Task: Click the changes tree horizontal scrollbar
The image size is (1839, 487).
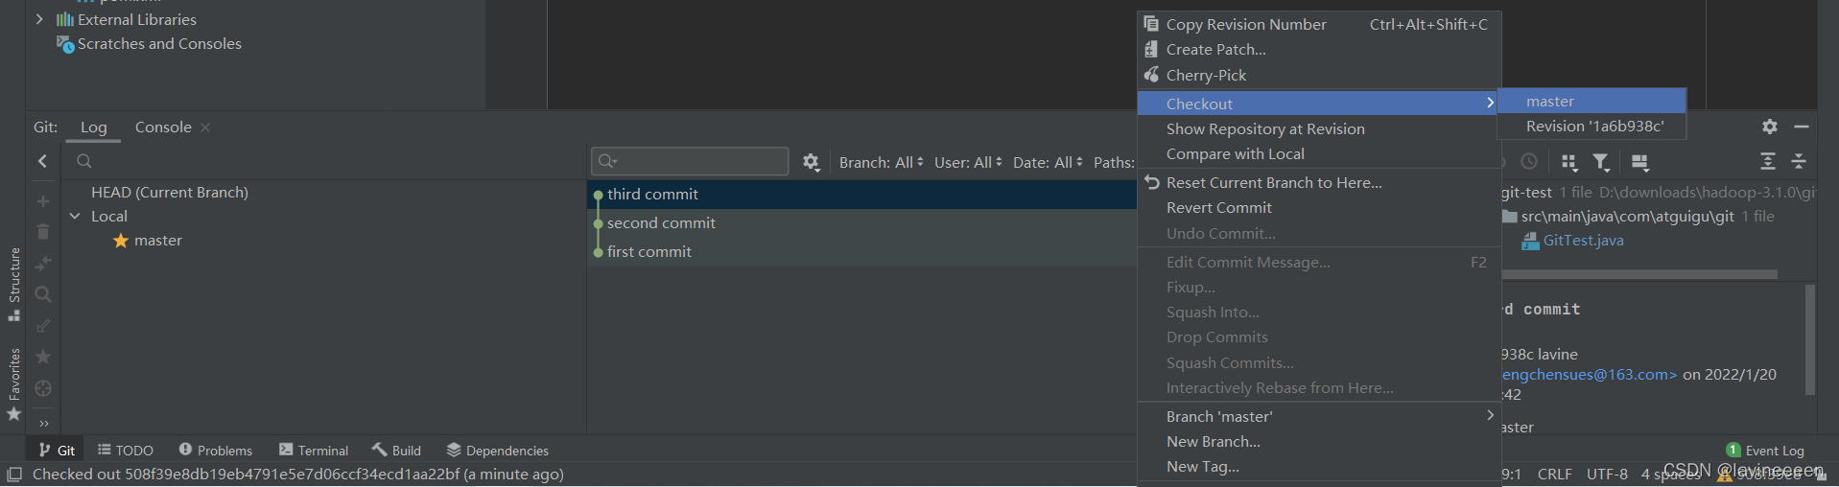Action: [x=1639, y=274]
